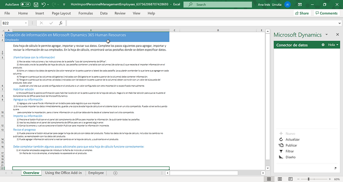
Task: Click inside the formula bar input
Action: pos(202,23)
